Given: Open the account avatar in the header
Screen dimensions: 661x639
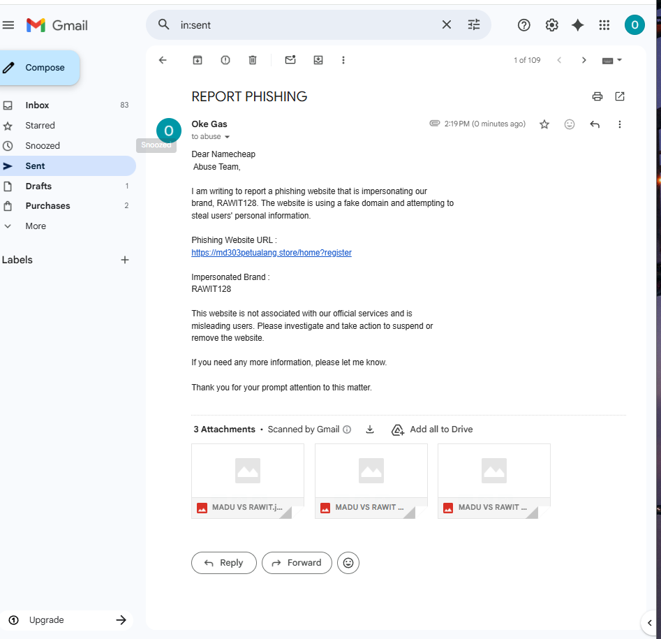Looking at the screenshot, I should [634, 25].
